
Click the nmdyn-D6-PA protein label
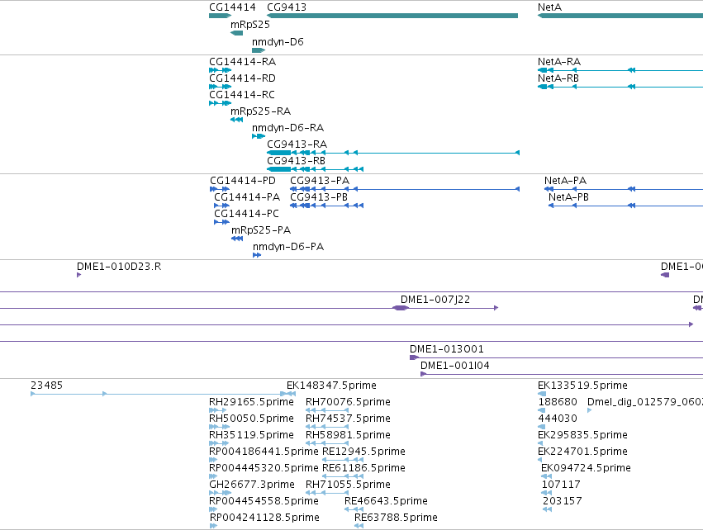(288, 247)
